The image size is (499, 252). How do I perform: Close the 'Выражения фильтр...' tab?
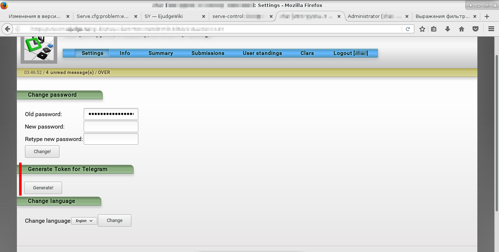pyautogui.click(x=475, y=16)
